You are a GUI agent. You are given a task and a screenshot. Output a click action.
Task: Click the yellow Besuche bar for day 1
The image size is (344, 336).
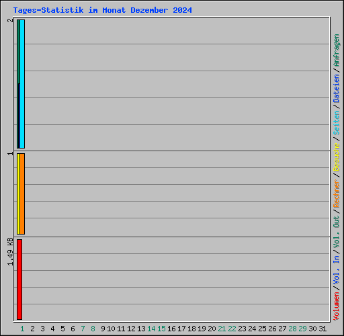coord(18,194)
